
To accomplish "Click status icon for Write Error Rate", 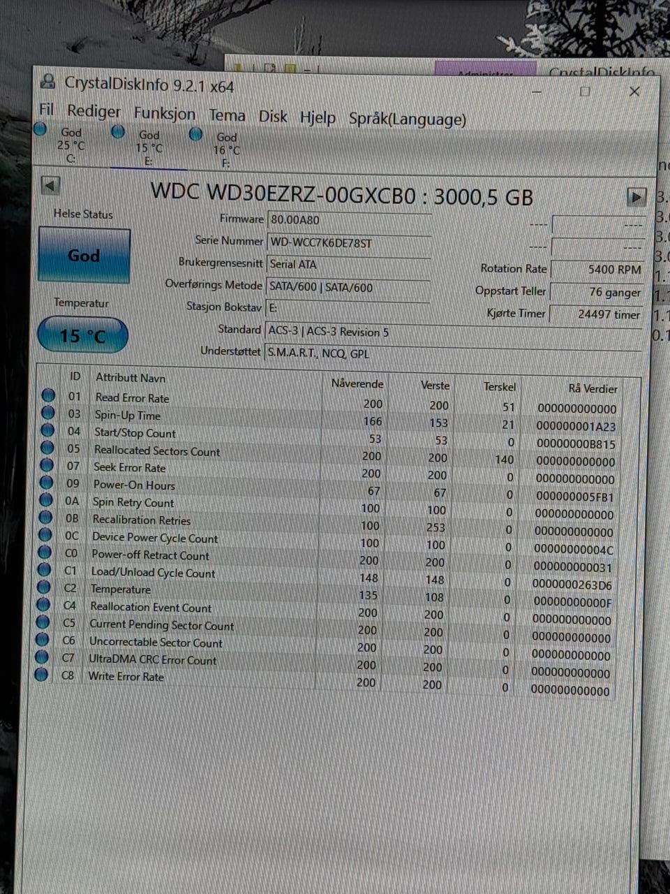I will click(41, 675).
